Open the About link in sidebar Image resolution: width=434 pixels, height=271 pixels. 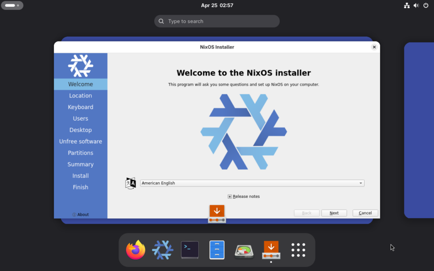(81, 215)
